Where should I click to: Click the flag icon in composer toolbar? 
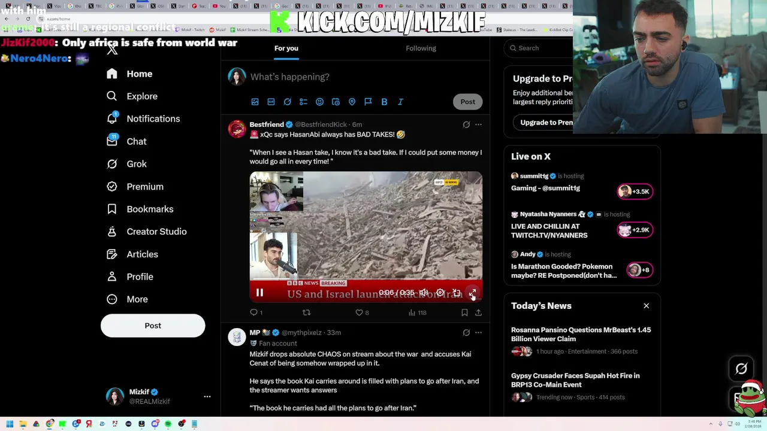pyautogui.click(x=368, y=102)
